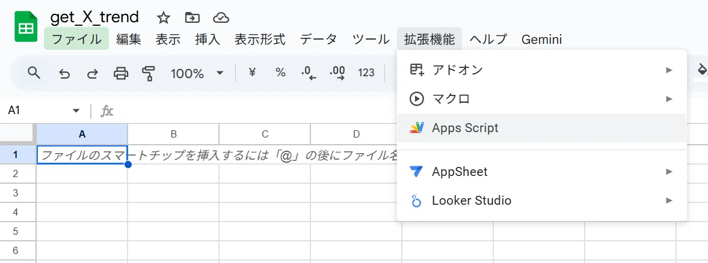This screenshot has height=263, width=708.
Task: Open the データ menu
Action: tap(318, 39)
